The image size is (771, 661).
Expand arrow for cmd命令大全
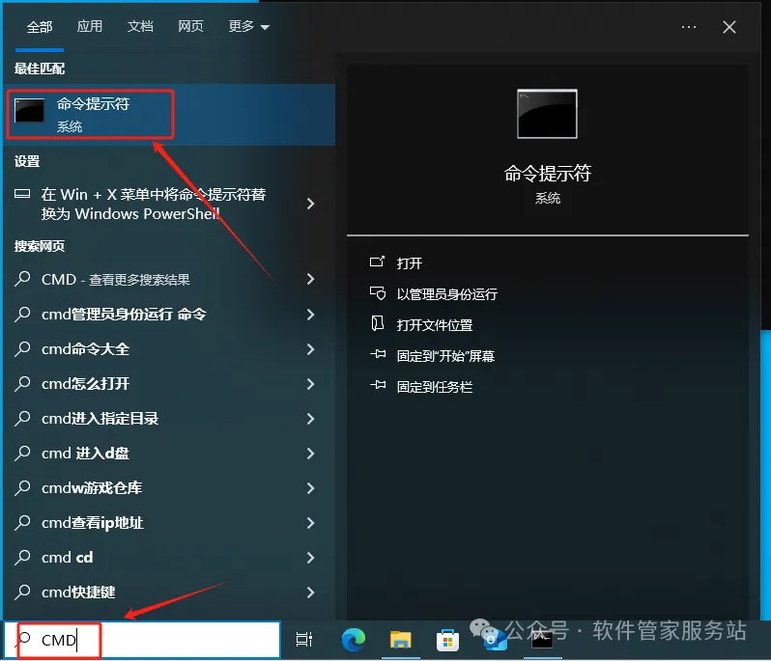pyautogui.click(x=310, y=349)
